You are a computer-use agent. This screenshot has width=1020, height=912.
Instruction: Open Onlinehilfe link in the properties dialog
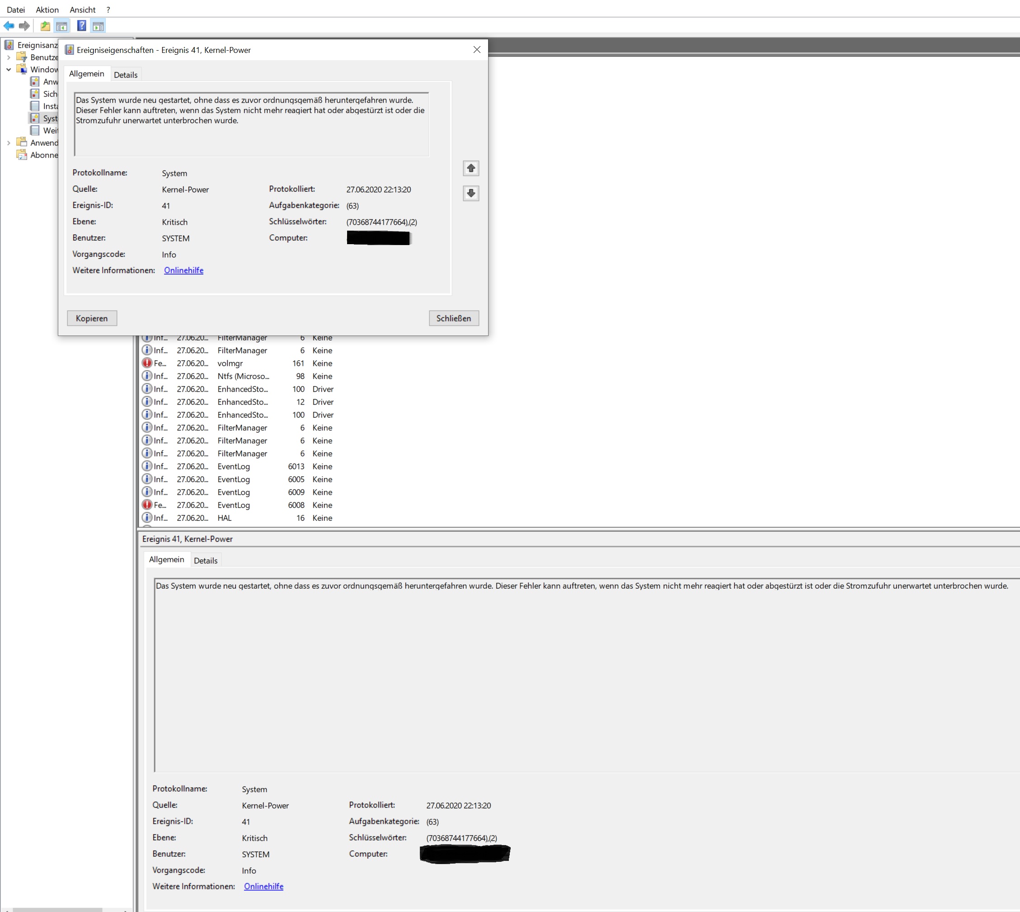183,270
